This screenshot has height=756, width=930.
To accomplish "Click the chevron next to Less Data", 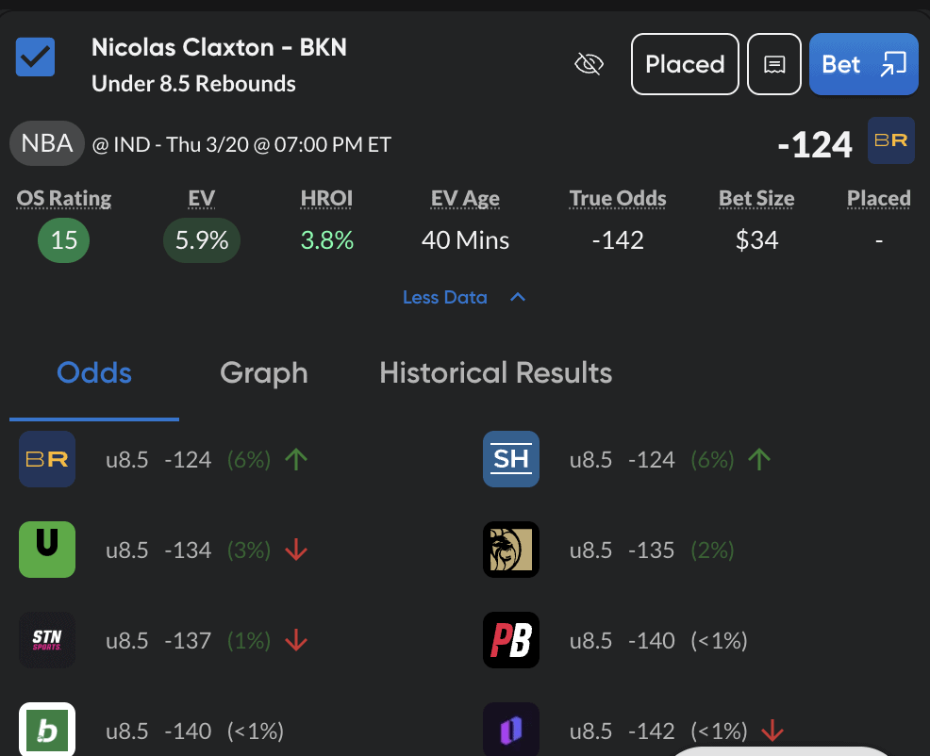I will coord(518,297).
